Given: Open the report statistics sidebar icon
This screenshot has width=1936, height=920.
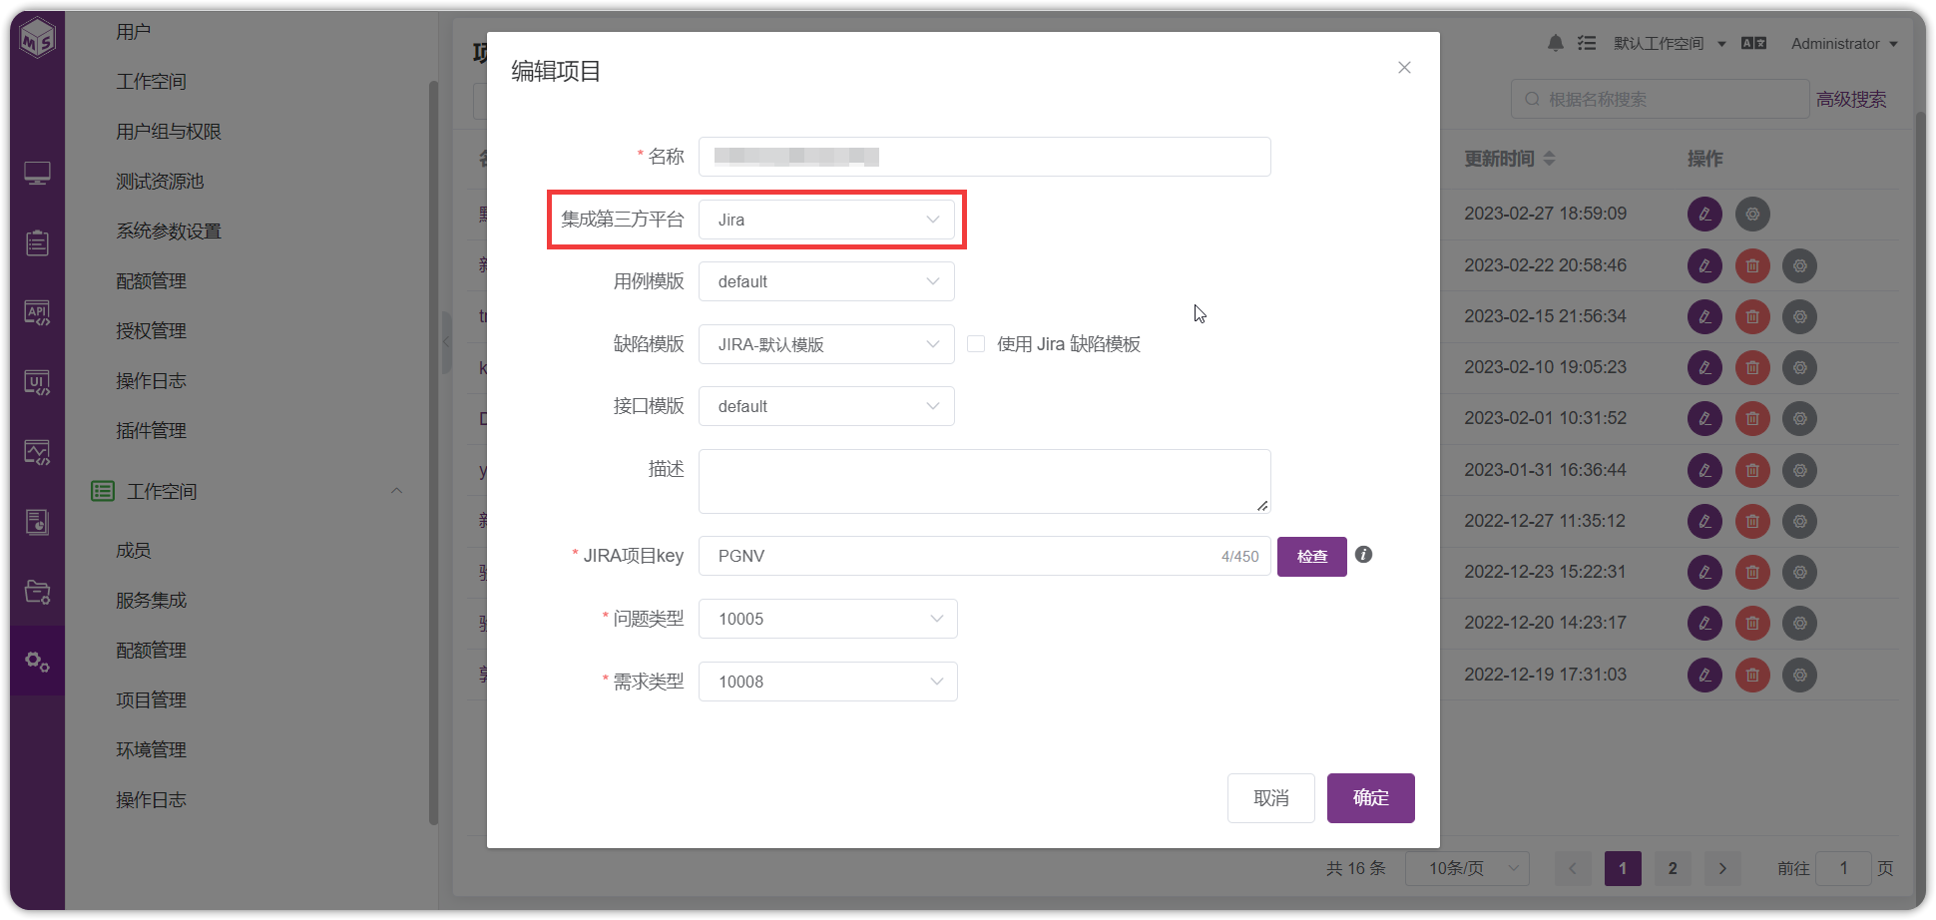Looking at the screenshot, I should click(38, 522).
